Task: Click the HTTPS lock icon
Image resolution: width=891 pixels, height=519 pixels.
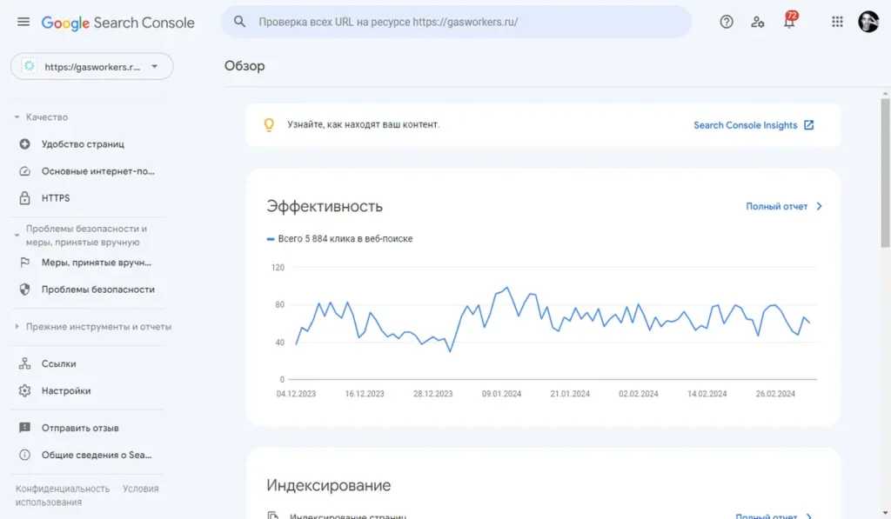Action: pos(24,198)
